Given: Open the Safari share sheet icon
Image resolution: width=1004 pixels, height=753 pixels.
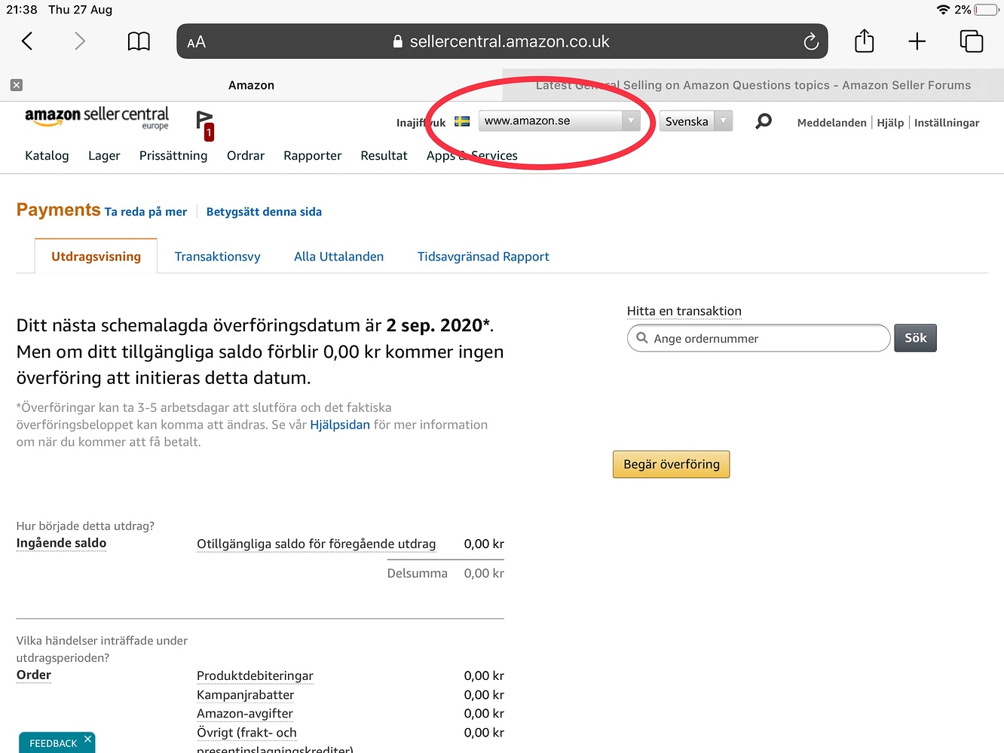Looking at the screenshot, I should click(864, 41).
